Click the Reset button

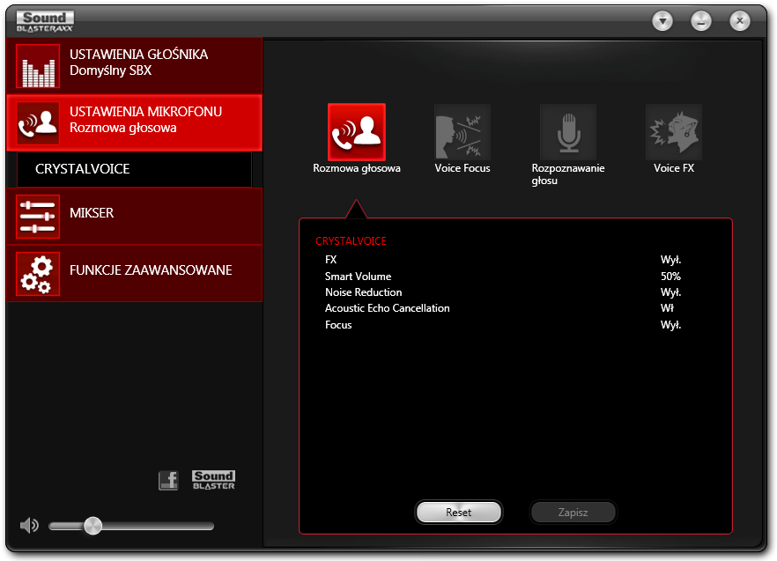pos(459,512)
